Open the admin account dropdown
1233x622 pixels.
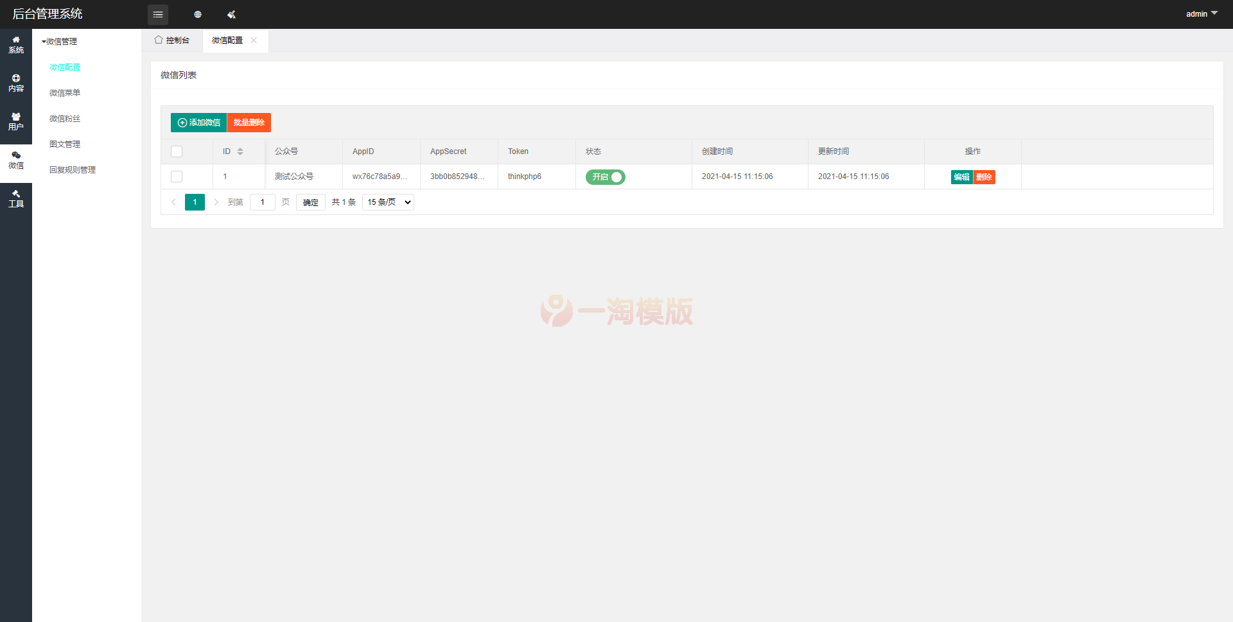click(x=1201, y=13)
